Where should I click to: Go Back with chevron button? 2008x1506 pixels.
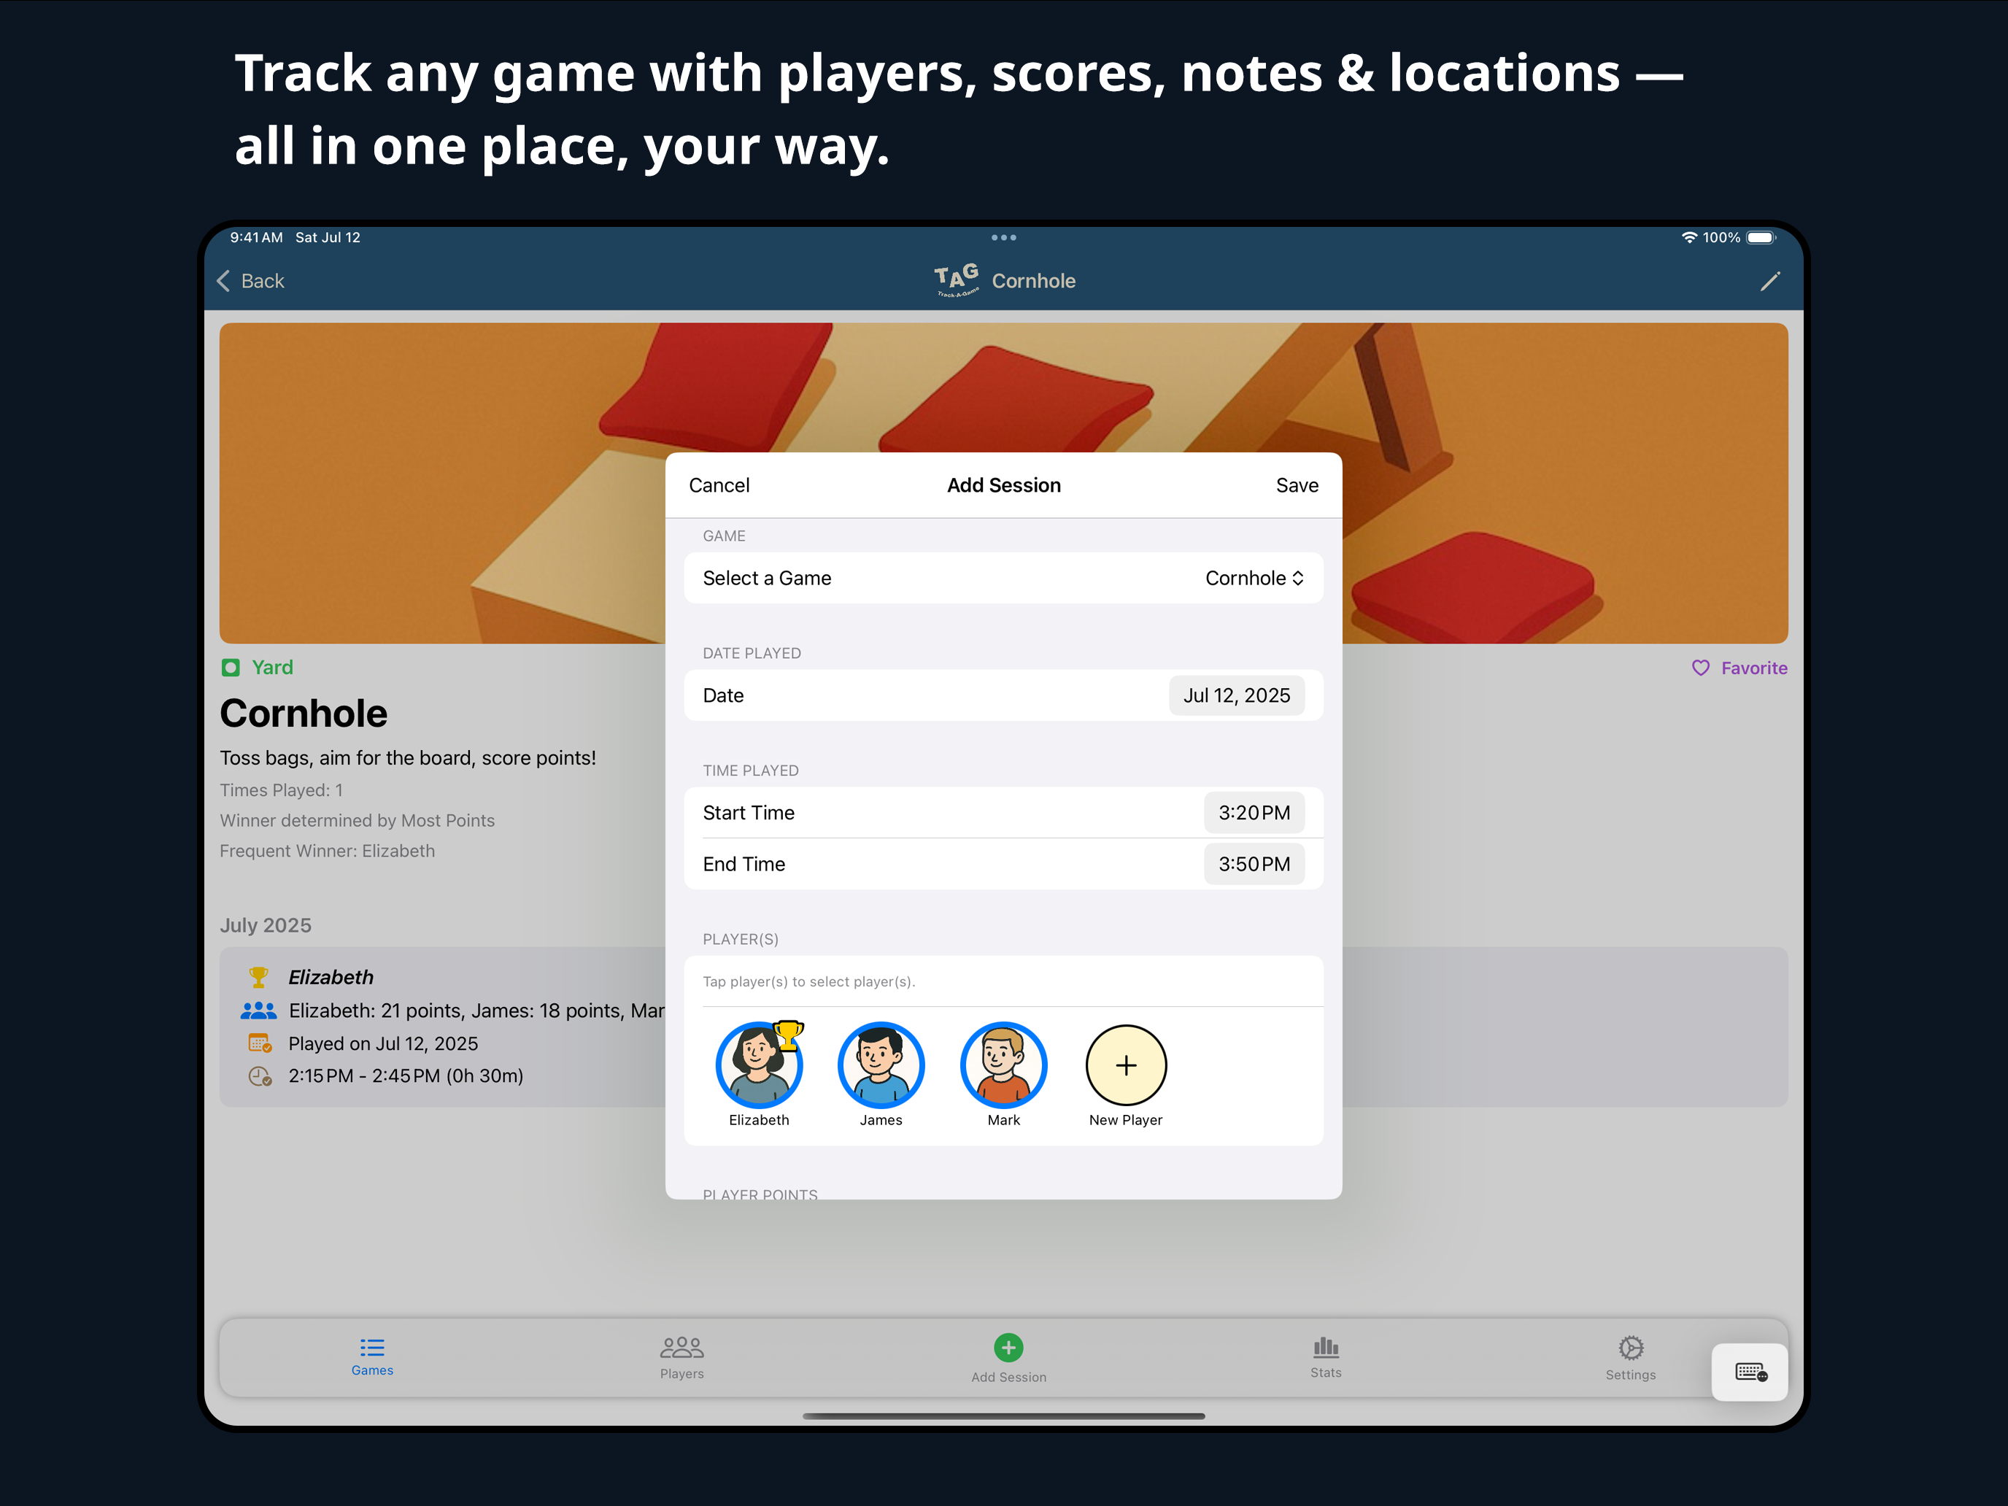point(250,282)
